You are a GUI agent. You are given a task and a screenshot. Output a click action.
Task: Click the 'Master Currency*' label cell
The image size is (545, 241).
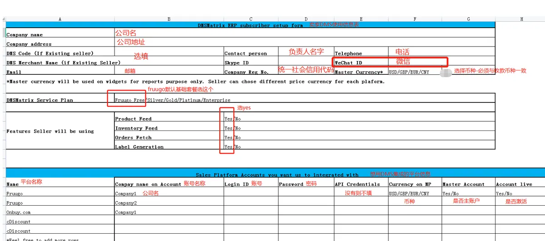tap(361, 70)
